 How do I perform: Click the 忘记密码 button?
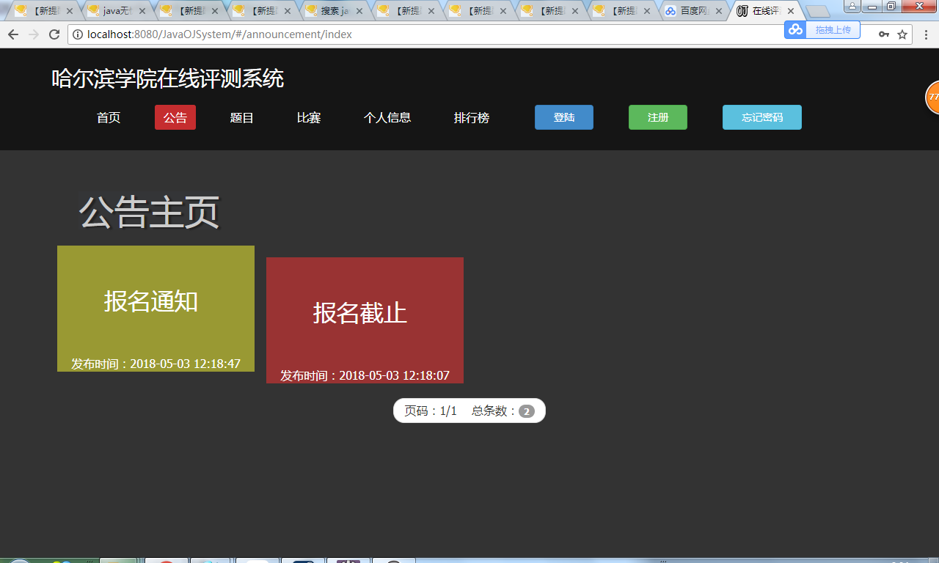click(x=761, y=117)
